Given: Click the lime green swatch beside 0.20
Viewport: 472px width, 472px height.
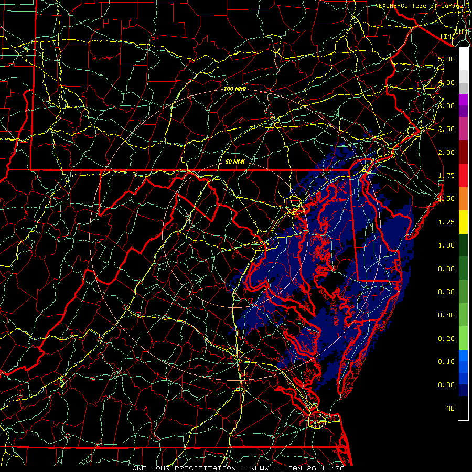Looking at the screenshot, I should [x=463, y=338].
